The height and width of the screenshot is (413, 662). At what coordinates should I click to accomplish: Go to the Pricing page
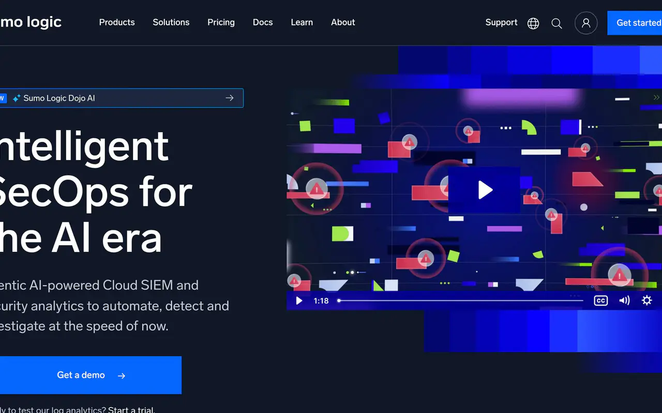coord(221,22)
